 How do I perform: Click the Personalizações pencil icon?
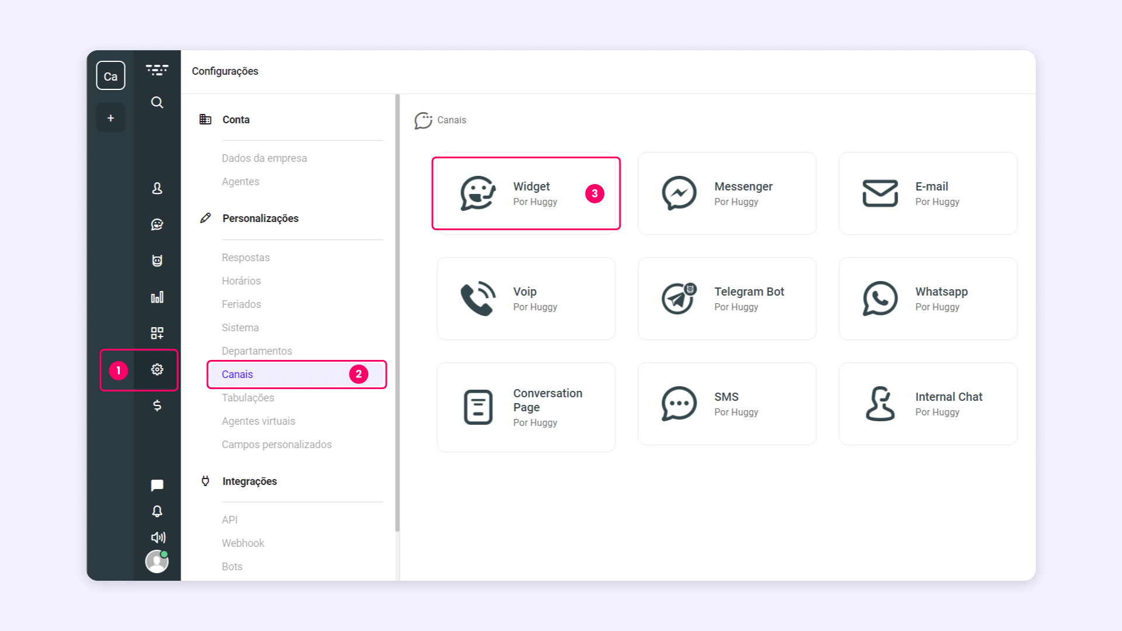coord(205,218)
